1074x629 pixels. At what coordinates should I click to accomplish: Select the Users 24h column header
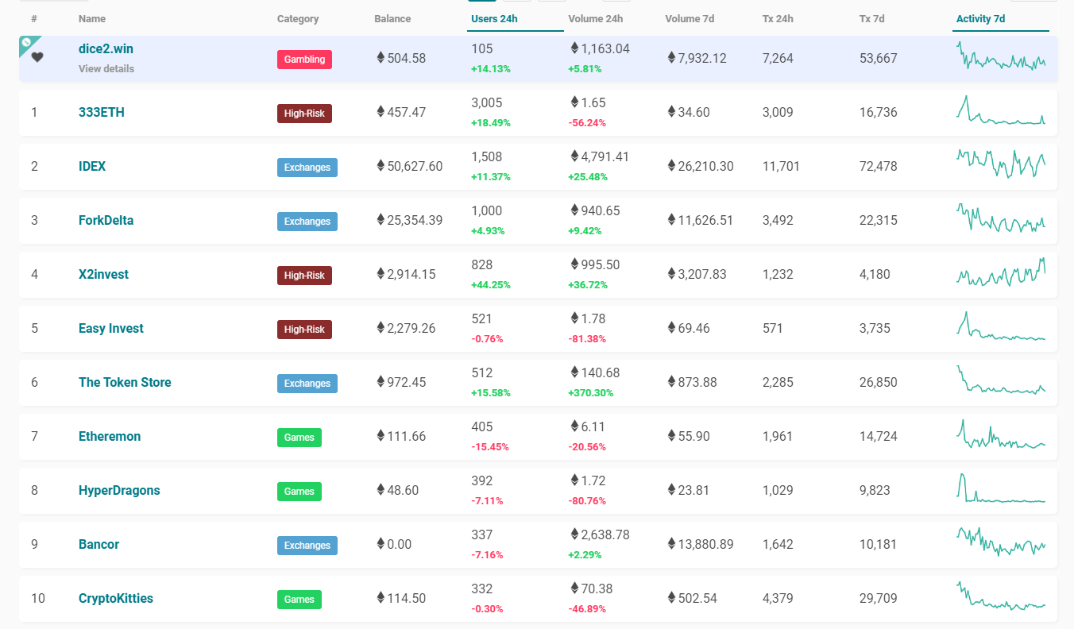(494, 18)
